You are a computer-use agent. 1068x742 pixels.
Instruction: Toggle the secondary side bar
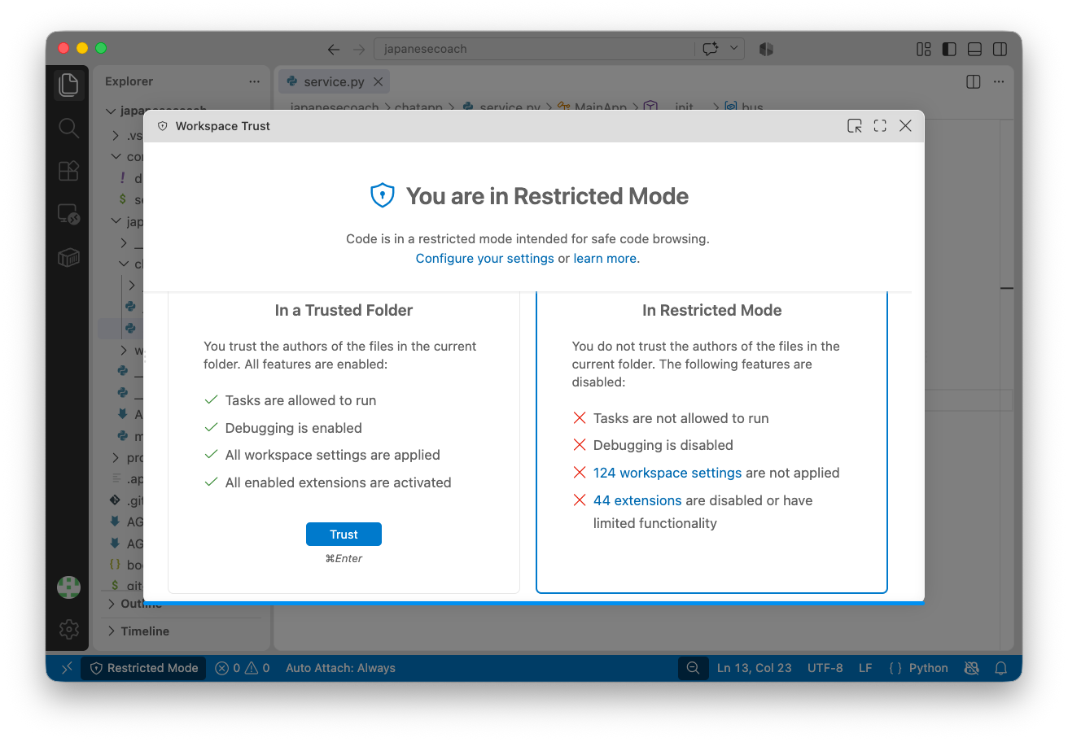[x=1000, y=49]
